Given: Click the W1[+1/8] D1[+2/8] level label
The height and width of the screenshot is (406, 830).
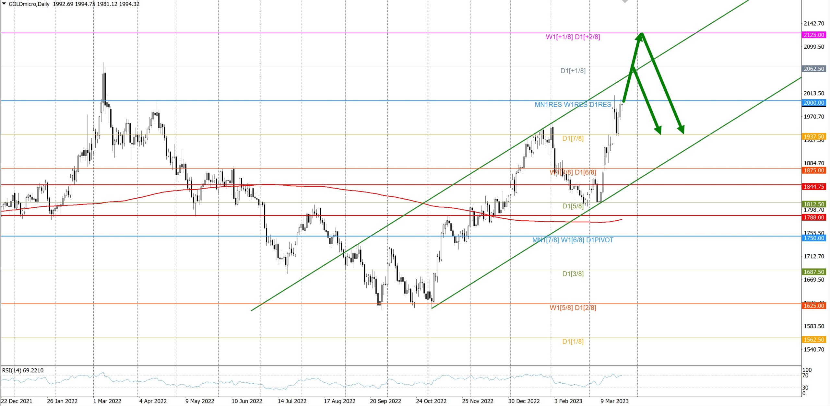Looking at the screenshot, I should tap(573, 37).
